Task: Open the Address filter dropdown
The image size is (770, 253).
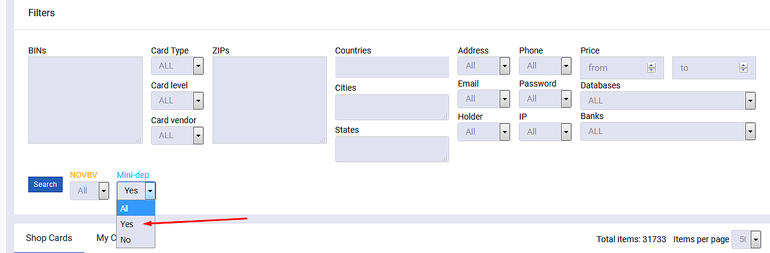Action: pos(484,66)
